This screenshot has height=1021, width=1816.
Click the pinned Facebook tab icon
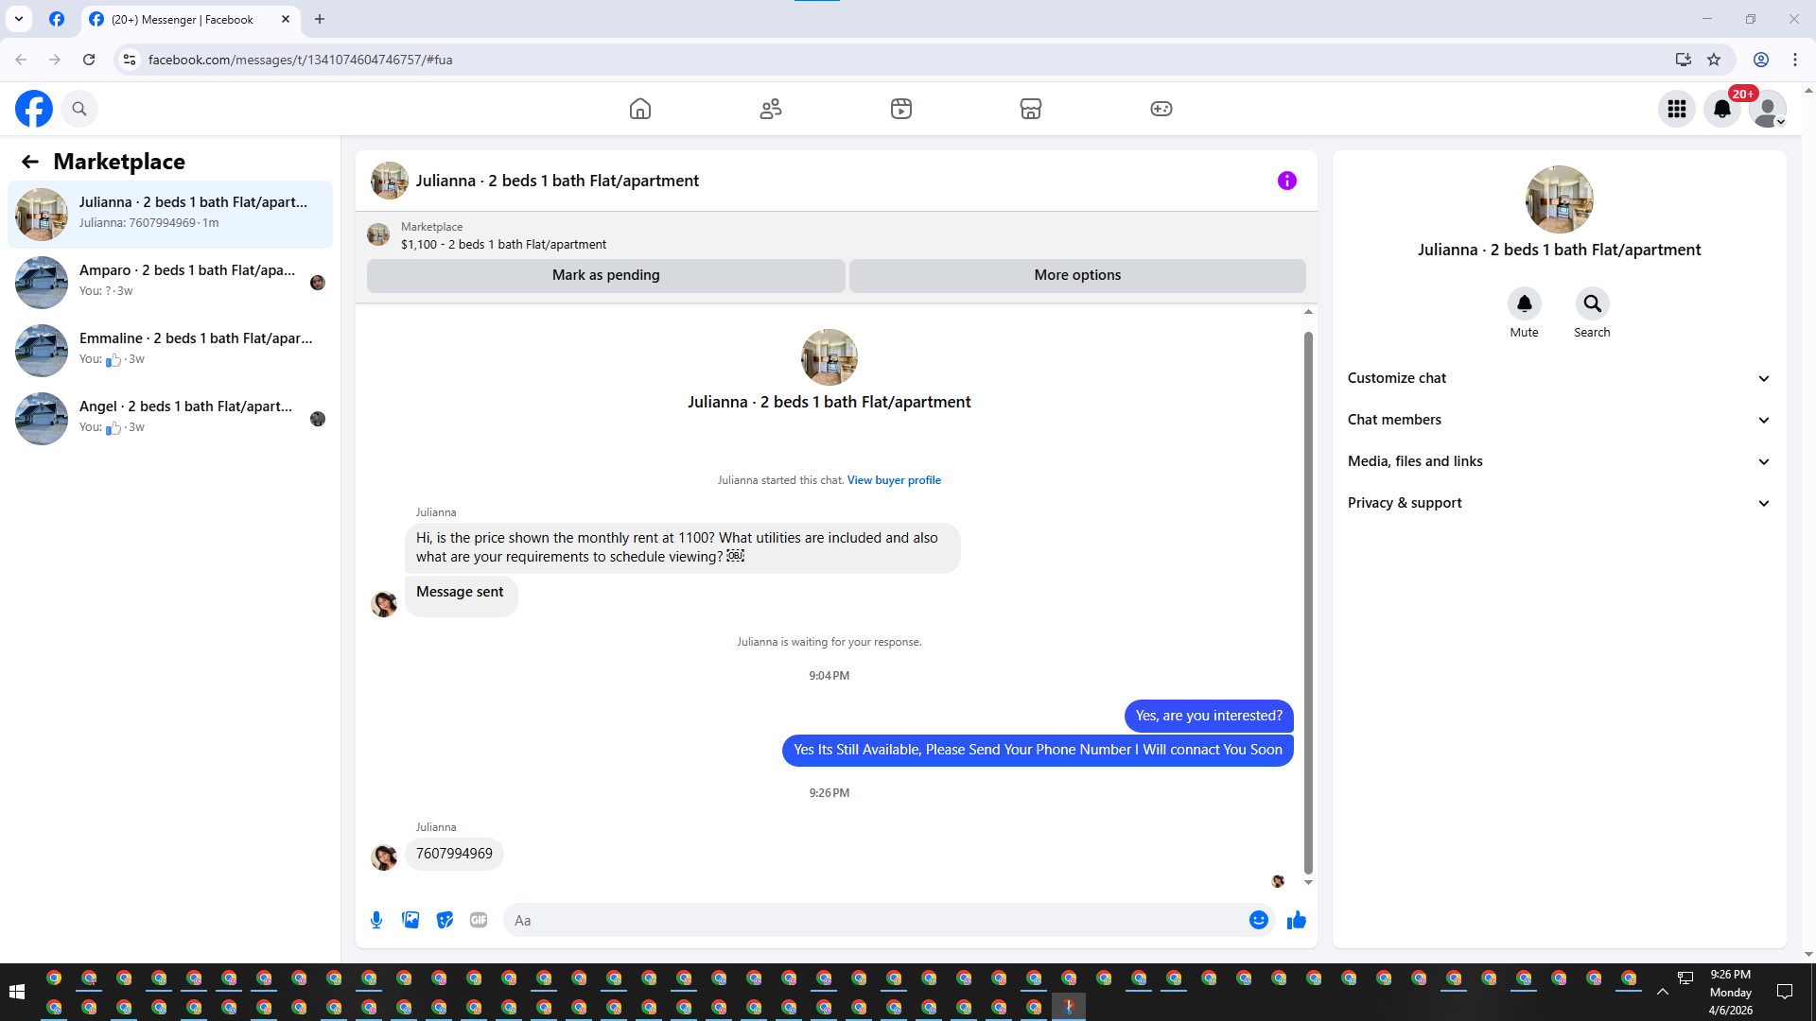click(57, 19)
